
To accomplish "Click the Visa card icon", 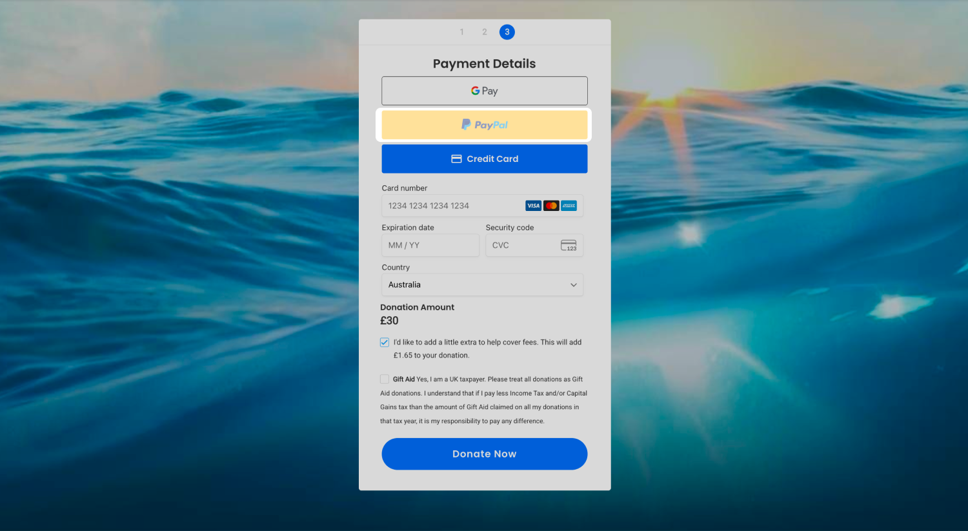I will (x=533, y=206).
